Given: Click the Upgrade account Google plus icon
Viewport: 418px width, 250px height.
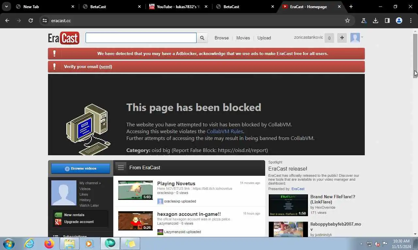Looking at the screenshot, I should click(58, 222).
